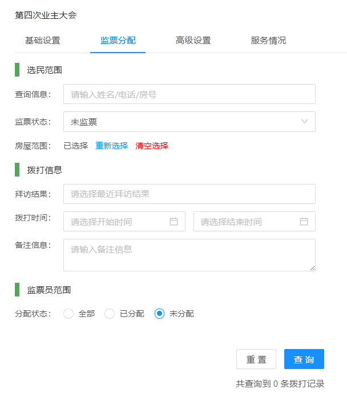
Task: Switch to the 高级设置 tab
Action: 193,41
